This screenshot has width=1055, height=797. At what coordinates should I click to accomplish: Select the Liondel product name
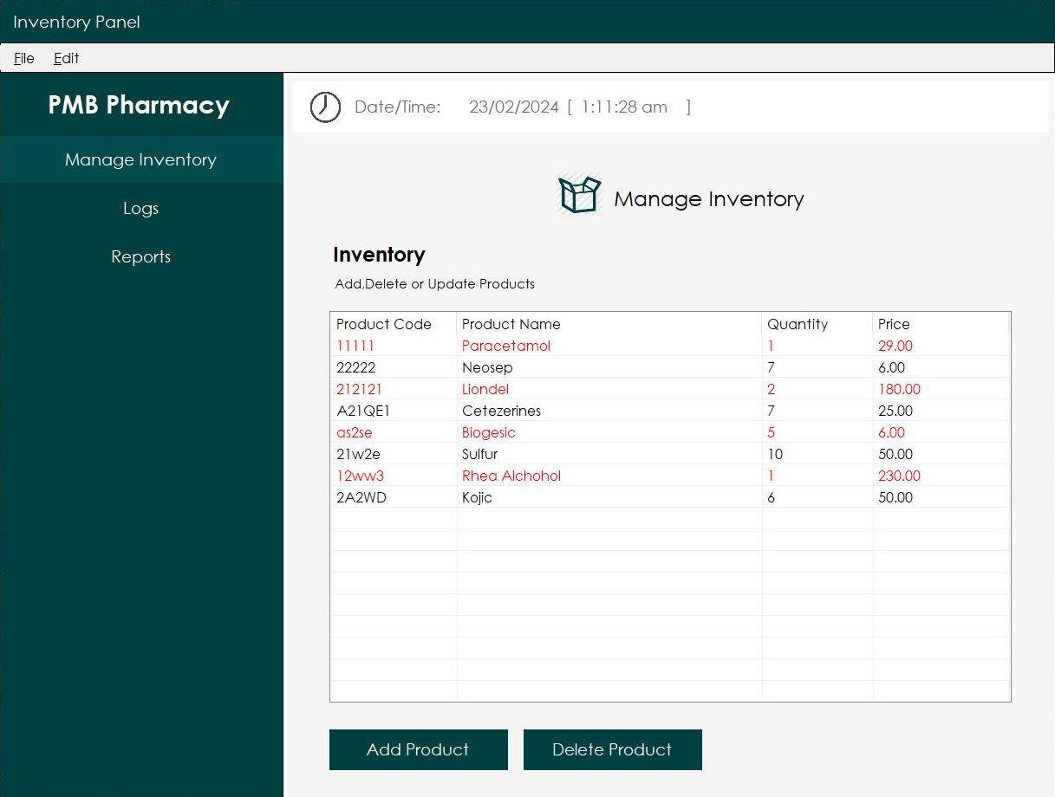point(485,389)
